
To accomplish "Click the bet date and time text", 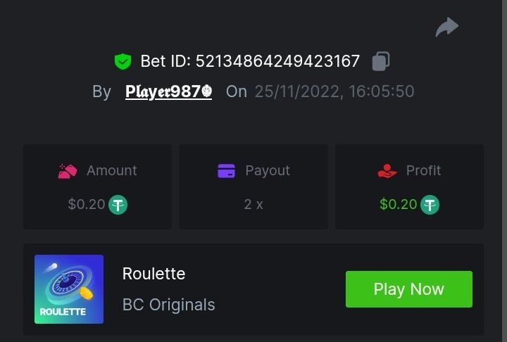I will click(x=334, y=91).
